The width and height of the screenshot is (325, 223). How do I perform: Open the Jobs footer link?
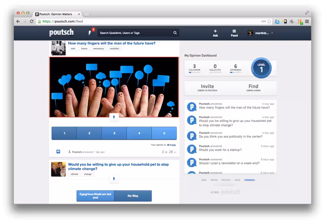pos(204,180)
